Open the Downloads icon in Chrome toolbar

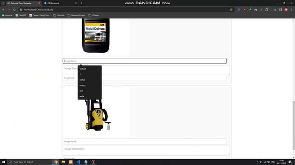(275, 10)
